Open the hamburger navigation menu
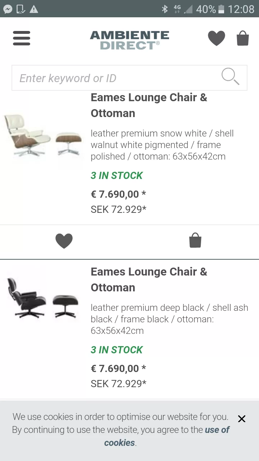The width and height of the screenshot is (259, 461). 22,38
